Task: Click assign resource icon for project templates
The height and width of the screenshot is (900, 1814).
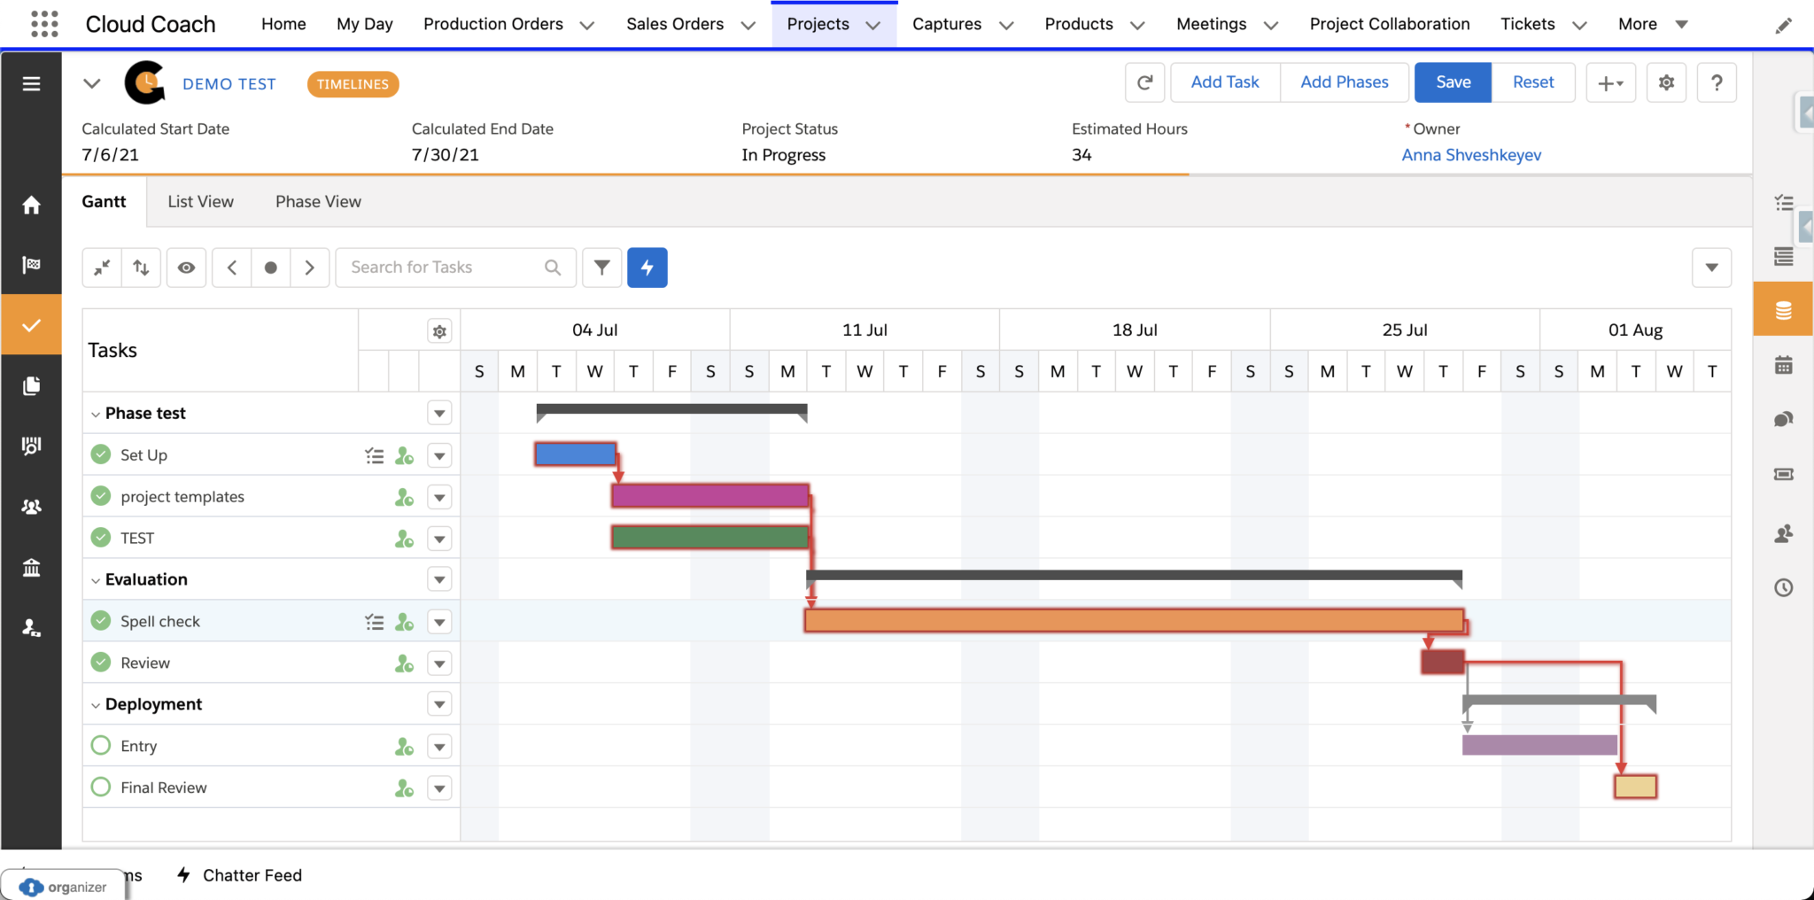Action: click(x=404, y=498)
